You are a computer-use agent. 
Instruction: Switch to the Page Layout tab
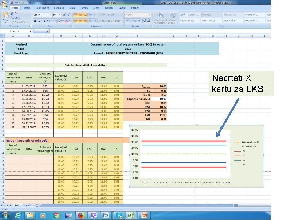[42, 8]
